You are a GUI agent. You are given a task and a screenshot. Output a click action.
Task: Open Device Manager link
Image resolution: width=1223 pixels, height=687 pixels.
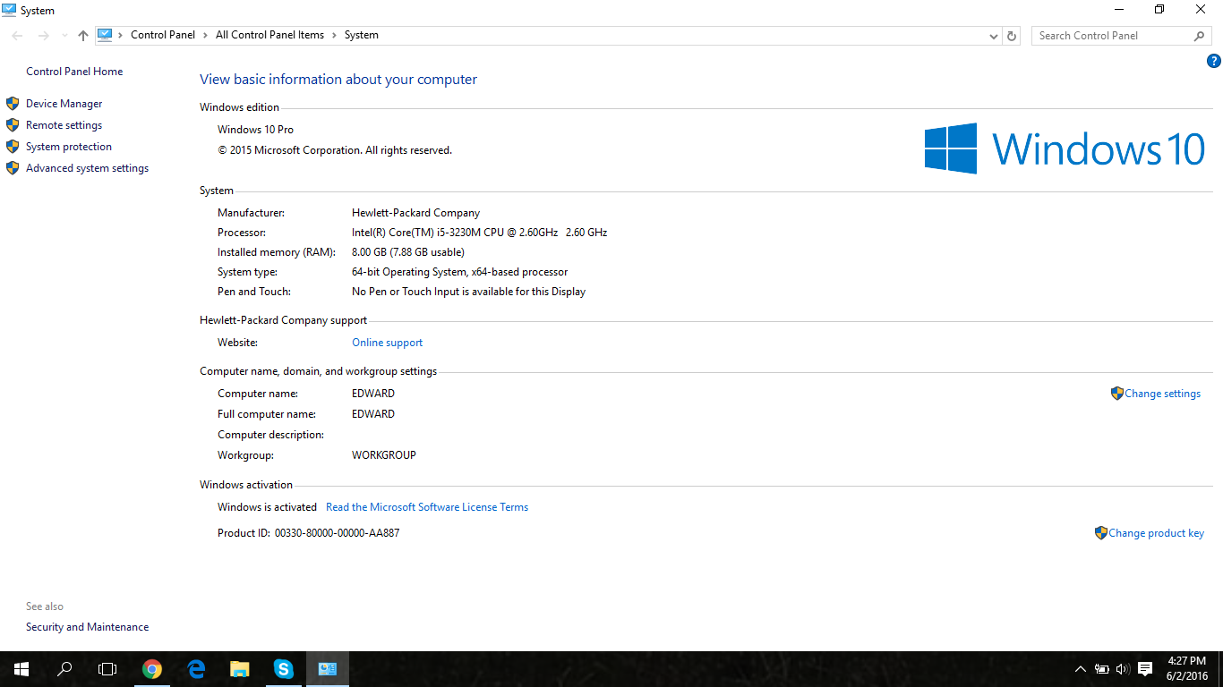(64, 104)
